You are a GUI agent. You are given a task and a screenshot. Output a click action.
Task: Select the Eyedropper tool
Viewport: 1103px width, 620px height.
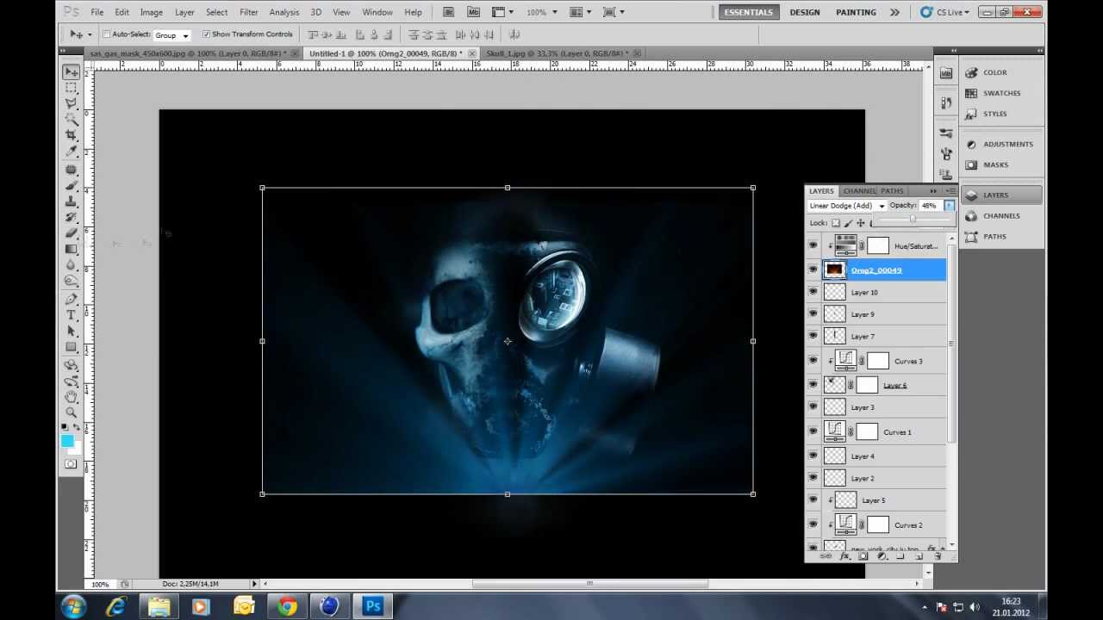(x=71, y=152)
